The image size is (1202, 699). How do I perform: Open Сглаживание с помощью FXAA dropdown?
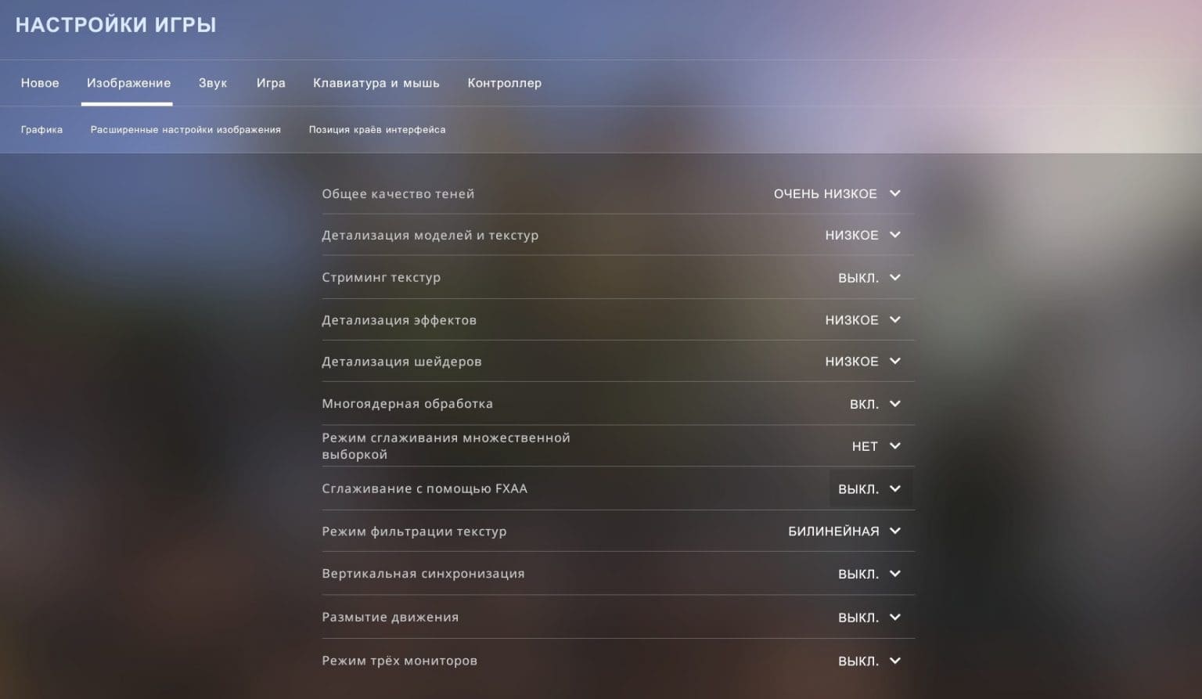[x=869, y=488]
